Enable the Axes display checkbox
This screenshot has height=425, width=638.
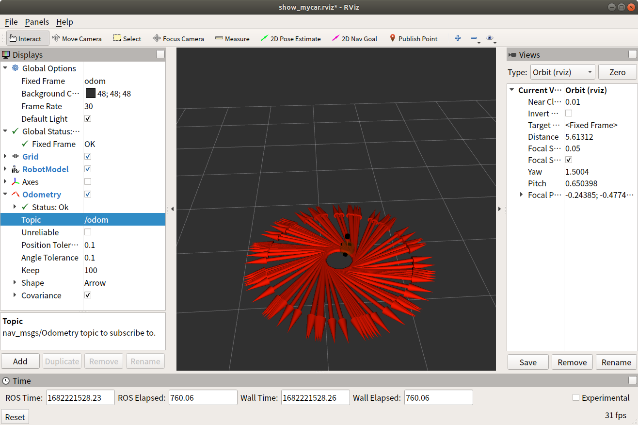88,182
